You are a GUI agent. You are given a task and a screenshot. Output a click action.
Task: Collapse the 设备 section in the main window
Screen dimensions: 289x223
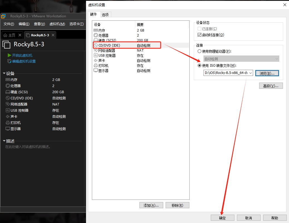click(x=4, y=73)
